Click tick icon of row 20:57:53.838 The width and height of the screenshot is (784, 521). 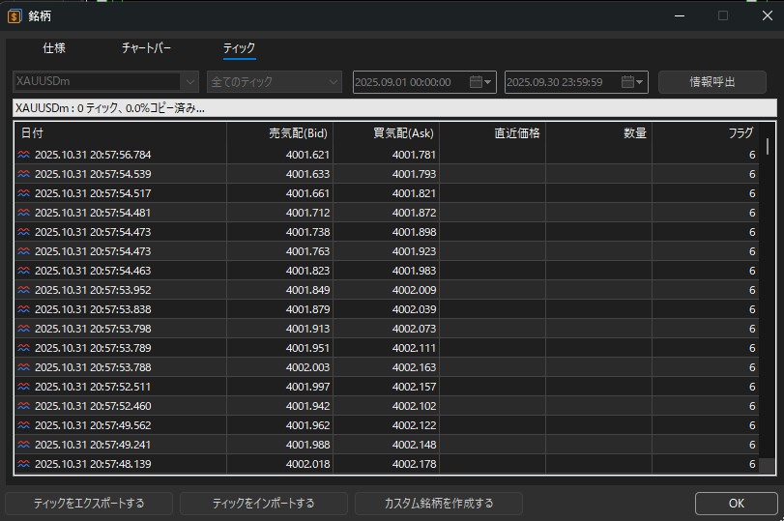(x=23, y=309)
